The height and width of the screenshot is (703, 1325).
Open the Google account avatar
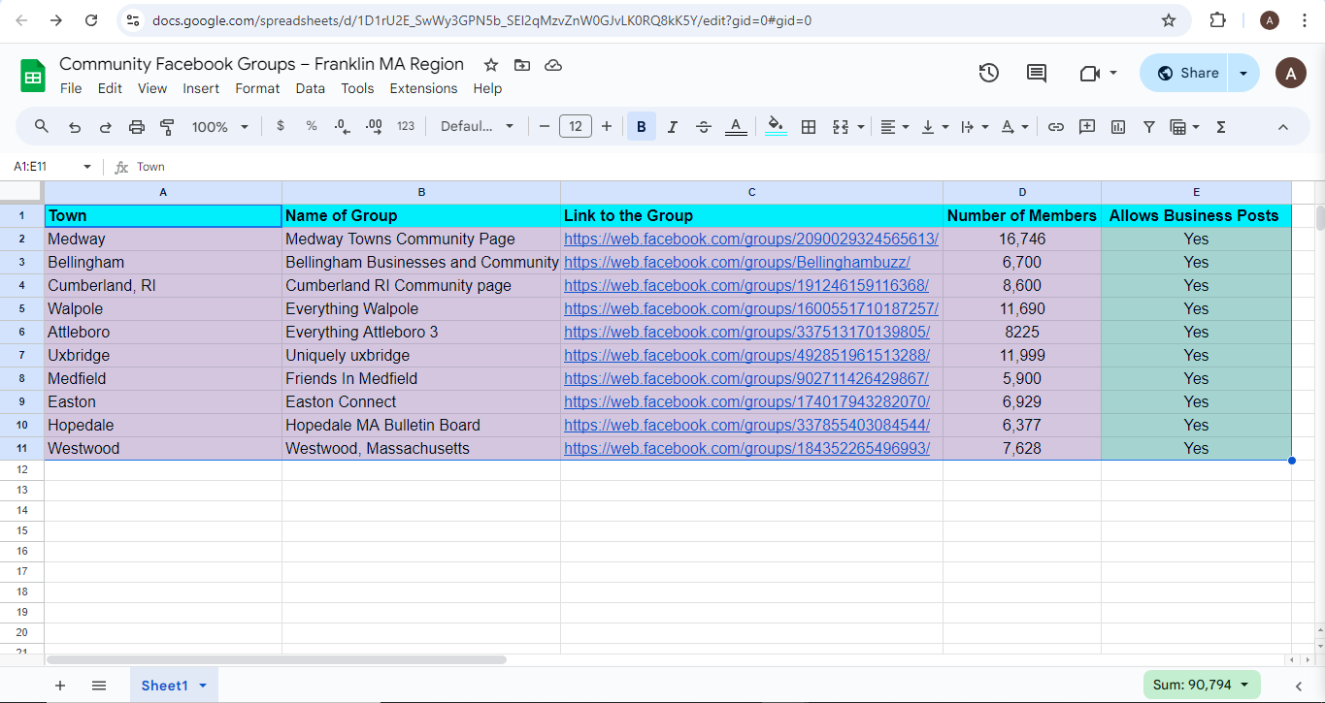(x=1290, y=73)
